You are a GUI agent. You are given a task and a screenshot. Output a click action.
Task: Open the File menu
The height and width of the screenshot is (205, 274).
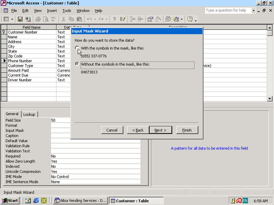click(x=14, y=11)
